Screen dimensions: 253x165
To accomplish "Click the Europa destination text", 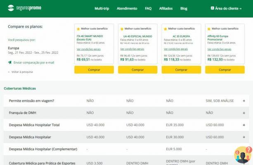I will pyautogui.click(x=14, y=48).
